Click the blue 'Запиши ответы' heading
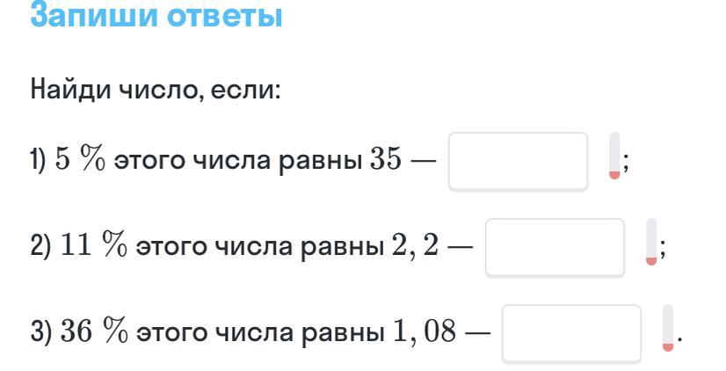Viewport: 726px width, 371px height. (156, 15)
